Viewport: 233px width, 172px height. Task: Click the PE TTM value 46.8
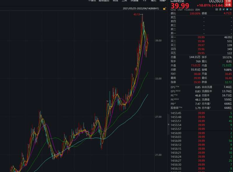[x=198, y=95]
